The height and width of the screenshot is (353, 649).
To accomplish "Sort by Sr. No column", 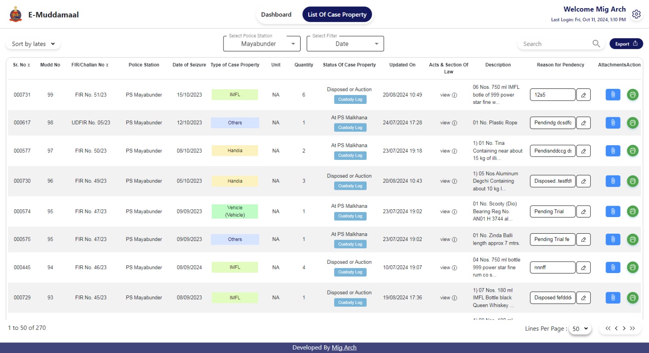I will (21, 65).
